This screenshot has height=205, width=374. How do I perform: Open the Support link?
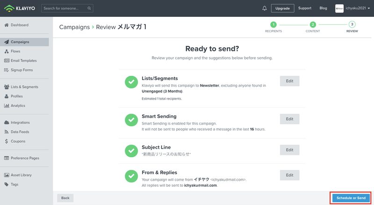point(305,8)
